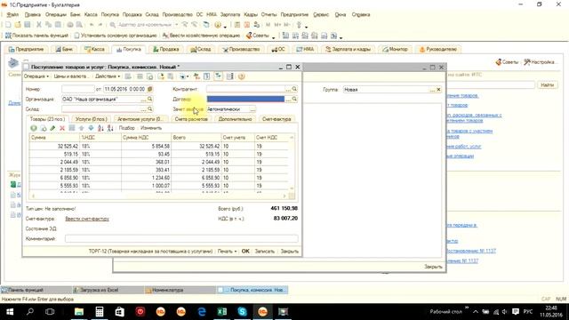The image size is (569, 320).
Task: Click the Ввести счет-фактуру link
Action: (87, 219)
